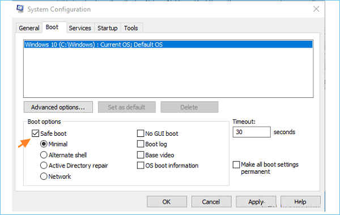Image resolution: width=340 pixels, height=215 pixels.
Task: Open Advanced options
Action: (58, 107)
